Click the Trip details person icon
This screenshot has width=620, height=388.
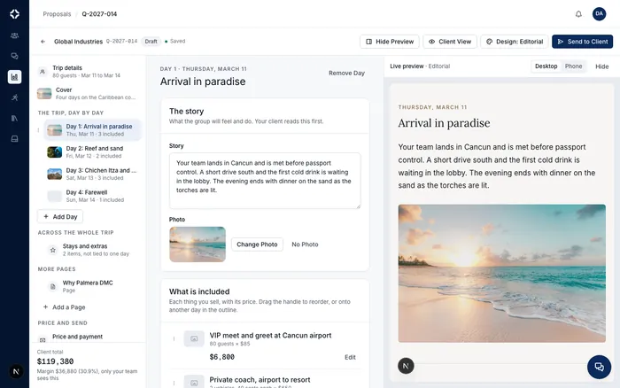point(43,72)
